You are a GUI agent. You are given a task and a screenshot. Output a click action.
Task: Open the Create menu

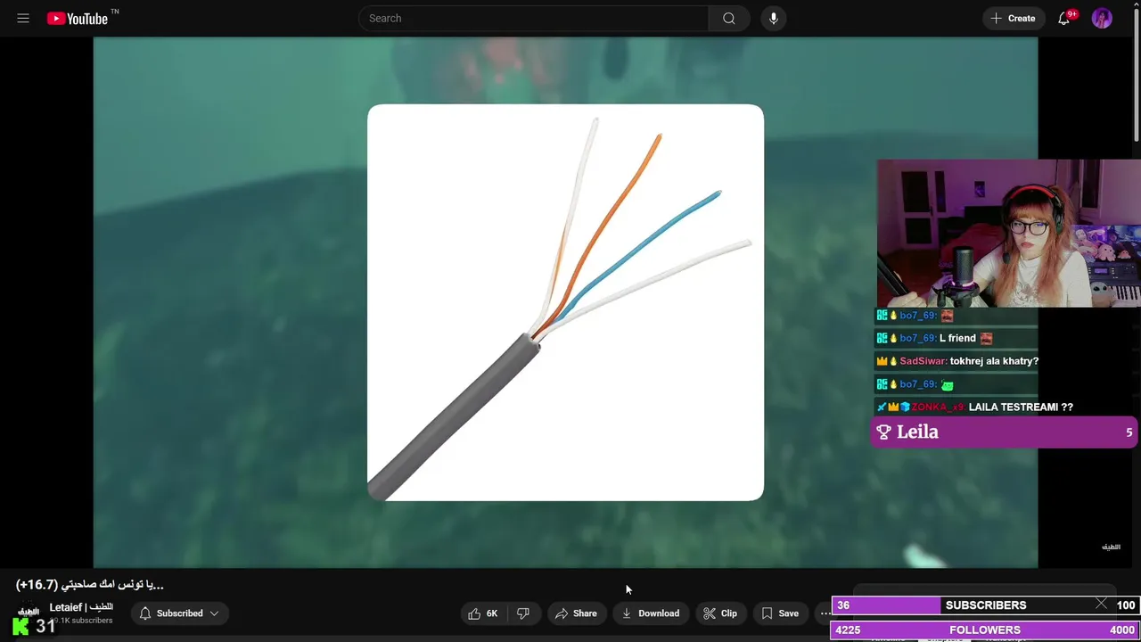coord(1014,18)
